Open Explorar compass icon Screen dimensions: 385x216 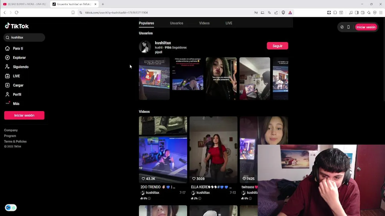click(x=8, y=58)
